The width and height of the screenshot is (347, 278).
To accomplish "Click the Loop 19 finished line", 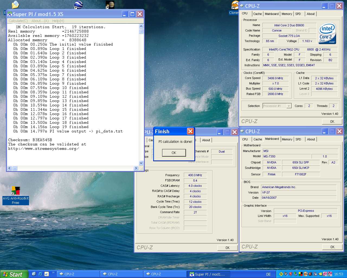I will [x=51, y=127].
